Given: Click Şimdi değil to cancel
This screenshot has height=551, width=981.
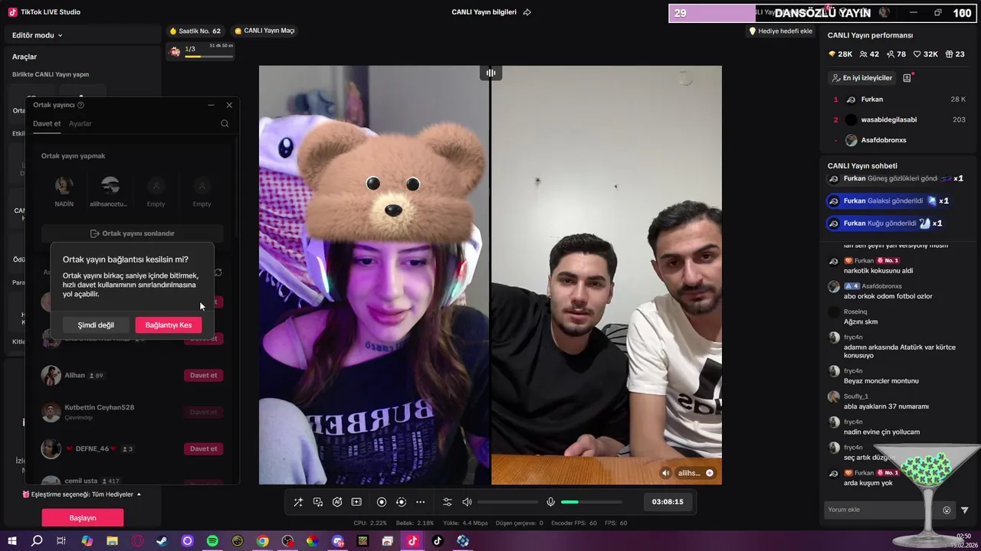Looking at the screenshot, I should [96, 325].
